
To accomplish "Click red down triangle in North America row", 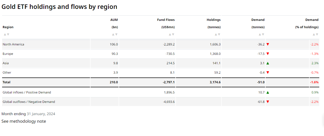I will 267,44.
